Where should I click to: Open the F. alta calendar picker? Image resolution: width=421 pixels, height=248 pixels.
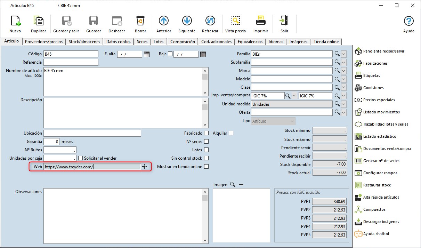pos(147,54)
